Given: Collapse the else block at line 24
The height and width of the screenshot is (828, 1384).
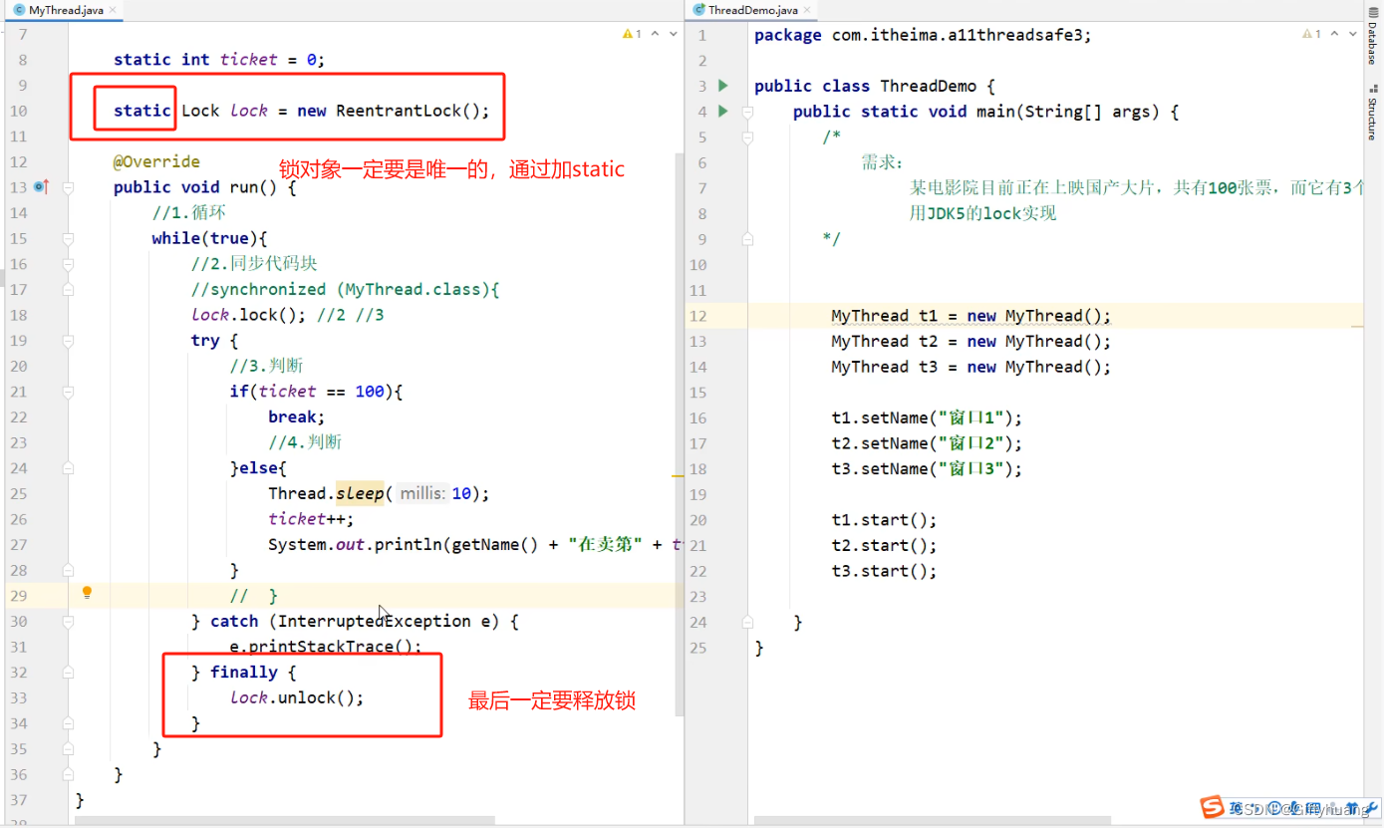Looking at the screenshot, I should coord(68,468).
